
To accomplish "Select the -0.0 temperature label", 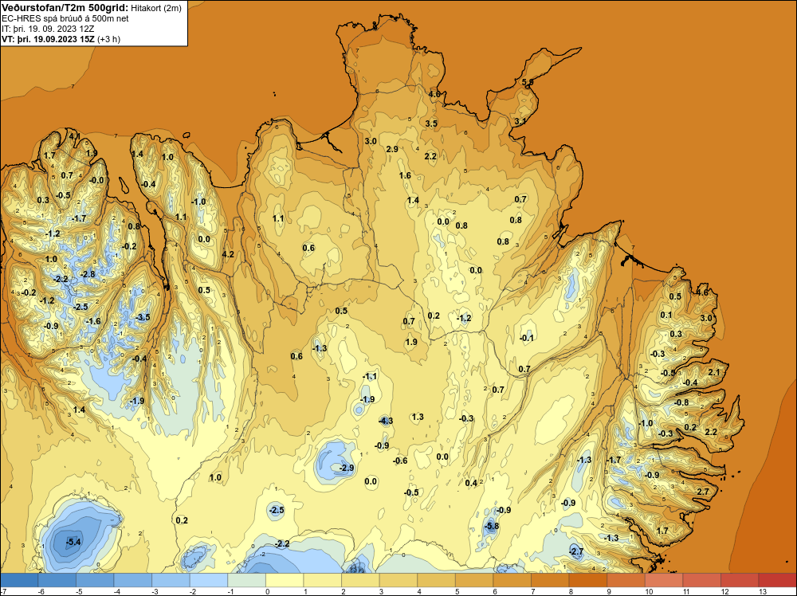I will (x=96, y=180).
